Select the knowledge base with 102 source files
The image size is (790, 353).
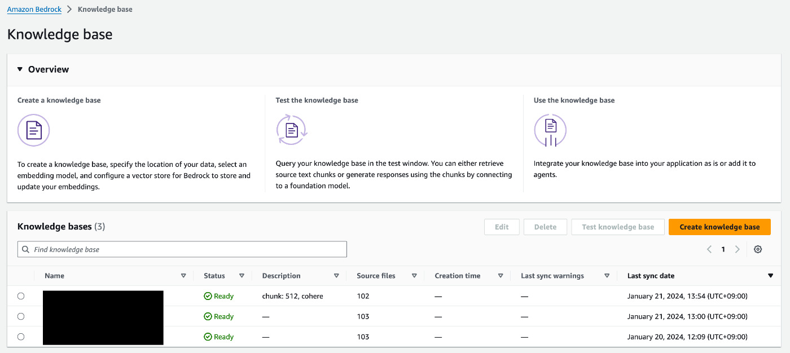point(21,296)
